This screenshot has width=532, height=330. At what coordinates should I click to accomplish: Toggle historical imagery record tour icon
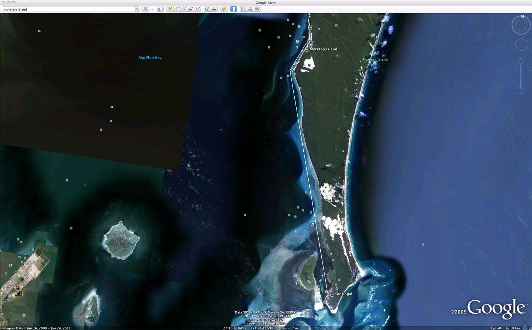click(x=197, y=9)
